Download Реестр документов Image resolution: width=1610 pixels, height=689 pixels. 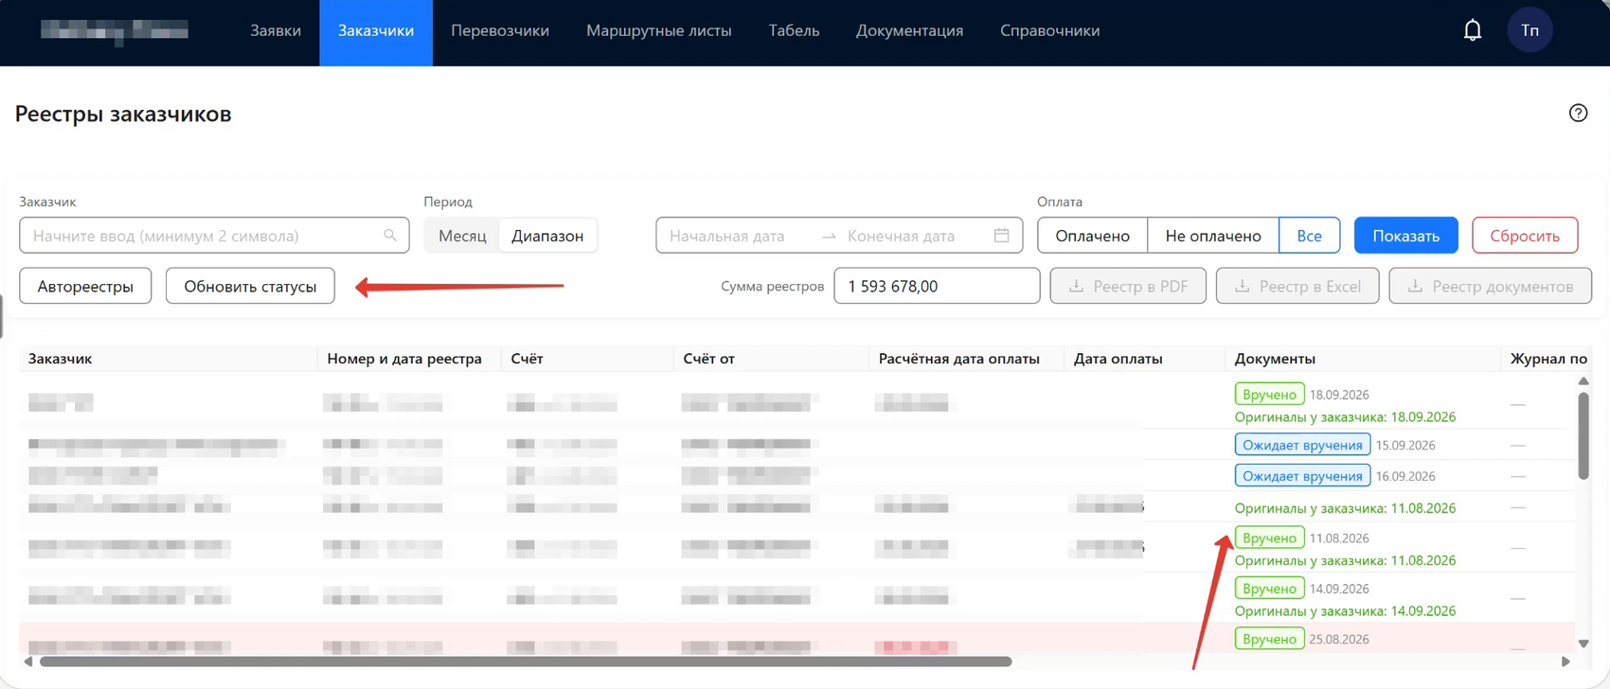pyautogui.click(x=1490, y=286)
